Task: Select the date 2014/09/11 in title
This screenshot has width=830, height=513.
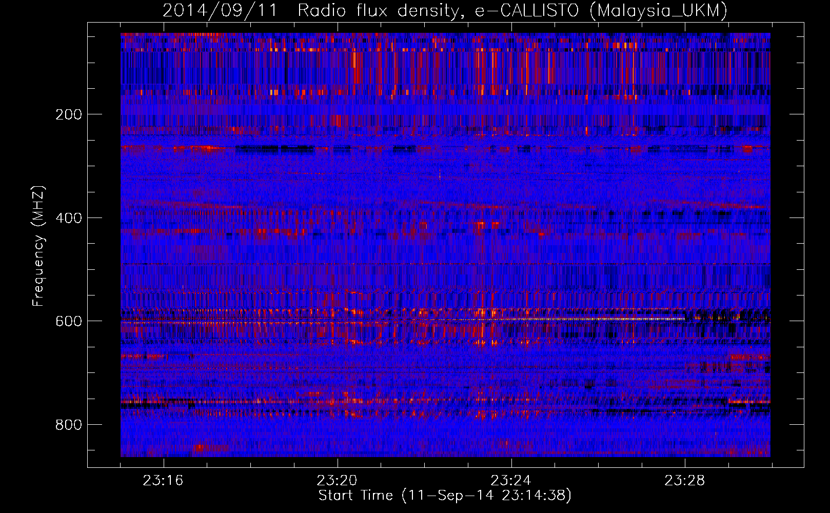Action: [x=220, y=10]
